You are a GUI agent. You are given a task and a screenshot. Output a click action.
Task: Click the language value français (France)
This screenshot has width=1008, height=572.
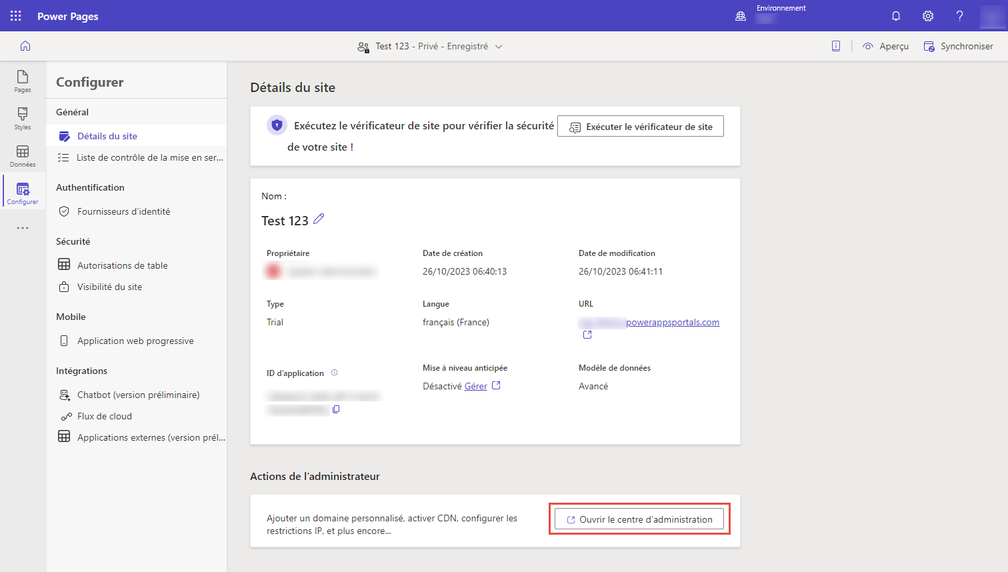click(x=456, y=322)
